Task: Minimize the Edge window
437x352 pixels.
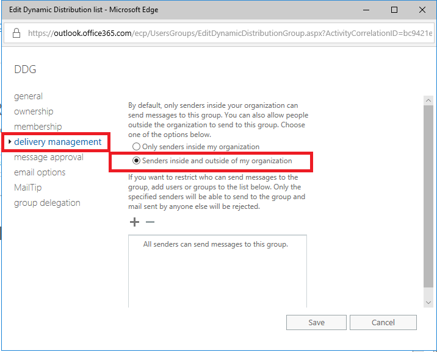Action: [366, 10]
